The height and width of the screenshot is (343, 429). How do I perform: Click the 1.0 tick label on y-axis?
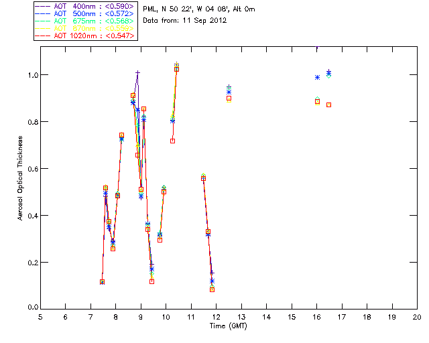pos(33,75)
